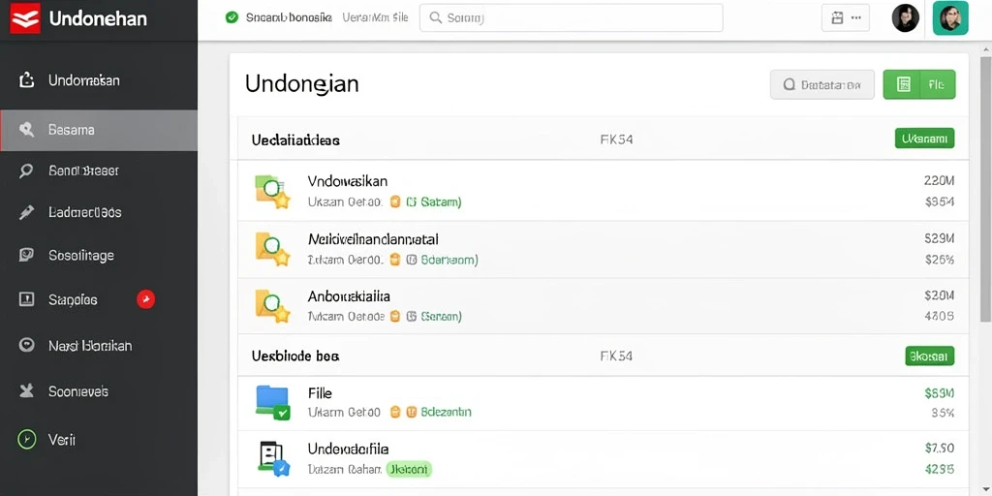Click the pencil icon beside Ladmertlads
This screenshot has height=496, width=992.
(x=26, y=212)
